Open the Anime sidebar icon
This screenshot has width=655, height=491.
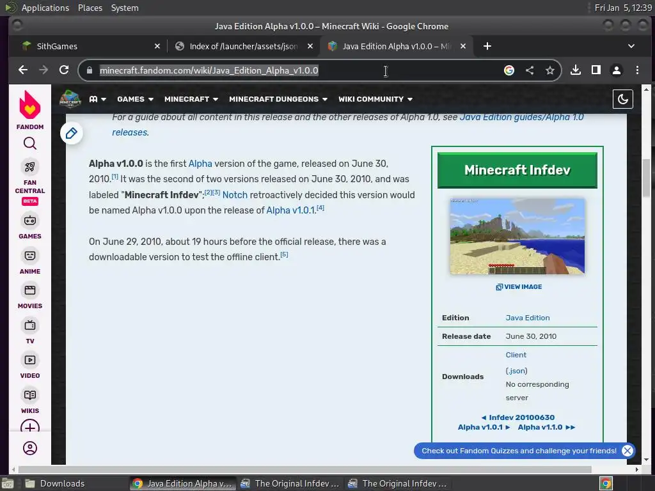coord(29,256)
